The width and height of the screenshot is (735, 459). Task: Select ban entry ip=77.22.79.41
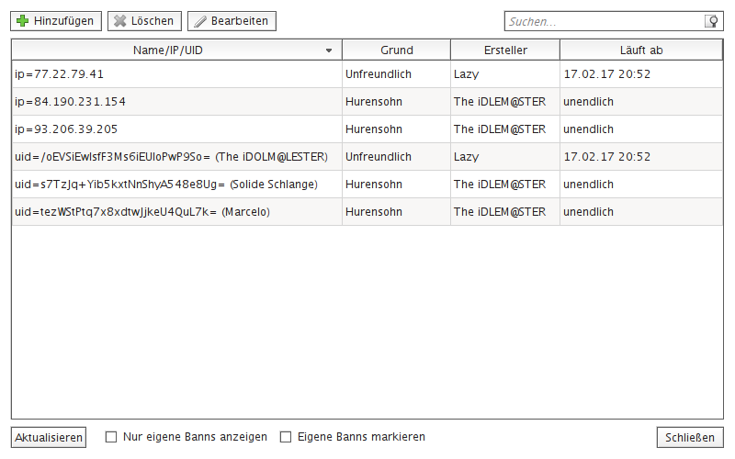tap(367, 74)
